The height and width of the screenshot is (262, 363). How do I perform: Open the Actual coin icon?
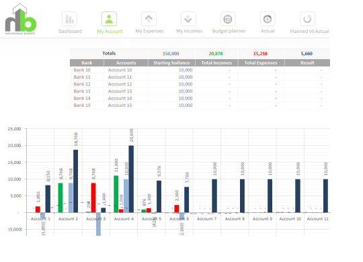(268, 19)
